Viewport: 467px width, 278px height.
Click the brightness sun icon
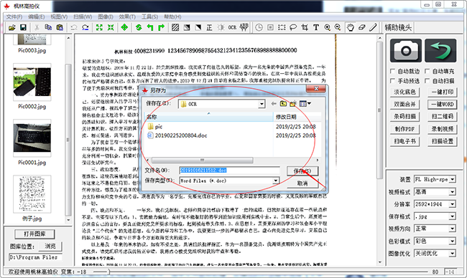(221, 28)
